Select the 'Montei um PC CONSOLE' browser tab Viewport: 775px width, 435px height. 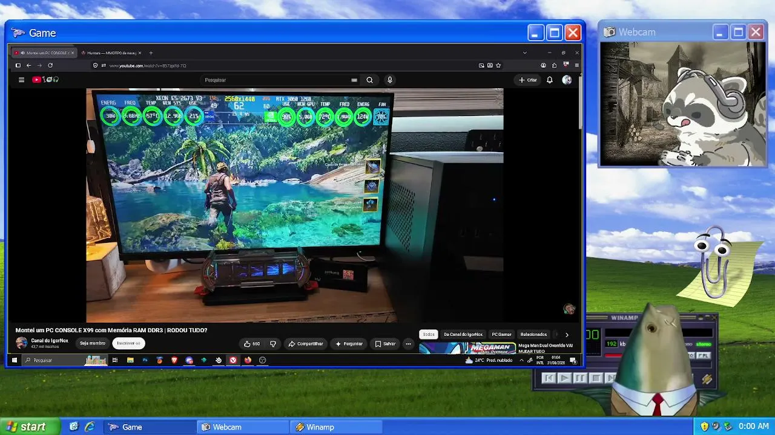45,53
